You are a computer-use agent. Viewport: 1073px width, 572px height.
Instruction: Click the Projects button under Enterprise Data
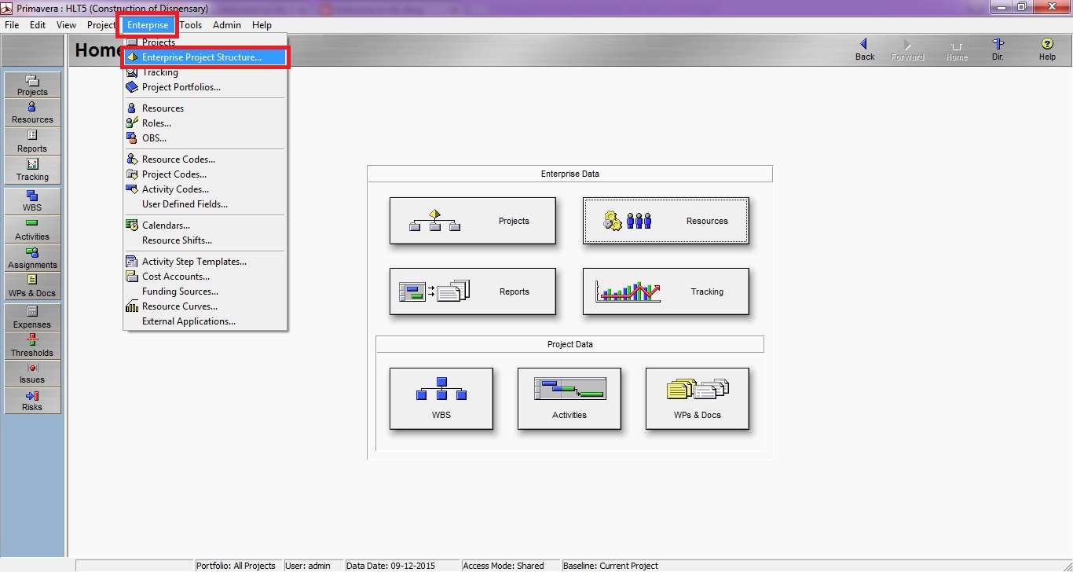472,221
